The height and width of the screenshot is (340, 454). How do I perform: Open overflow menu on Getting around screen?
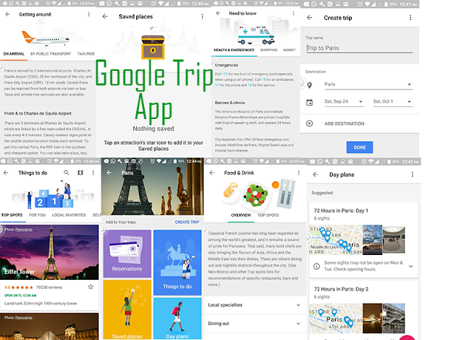click(89, 14)
